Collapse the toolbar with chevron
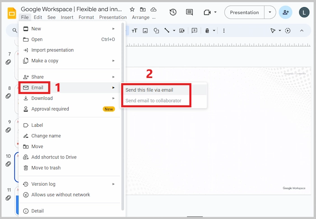 (302, 31)
